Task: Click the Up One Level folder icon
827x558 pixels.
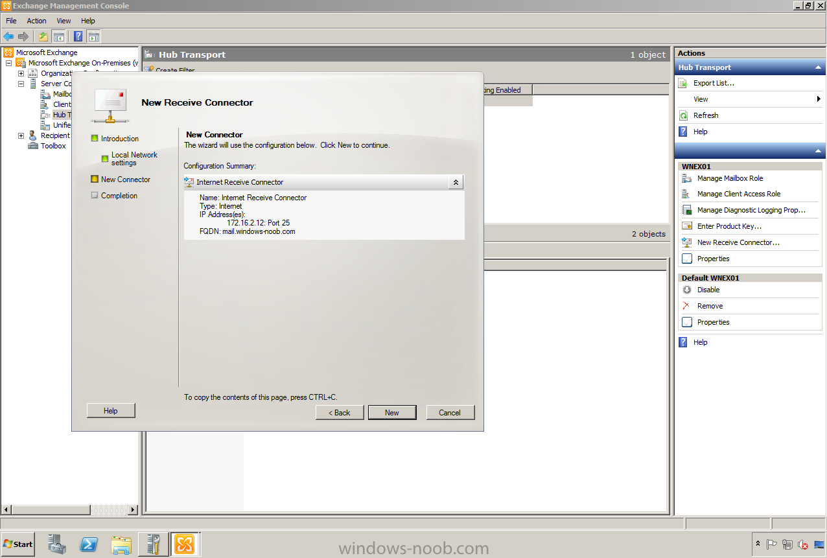Action: pyautogui.click(x=43, y=37)
